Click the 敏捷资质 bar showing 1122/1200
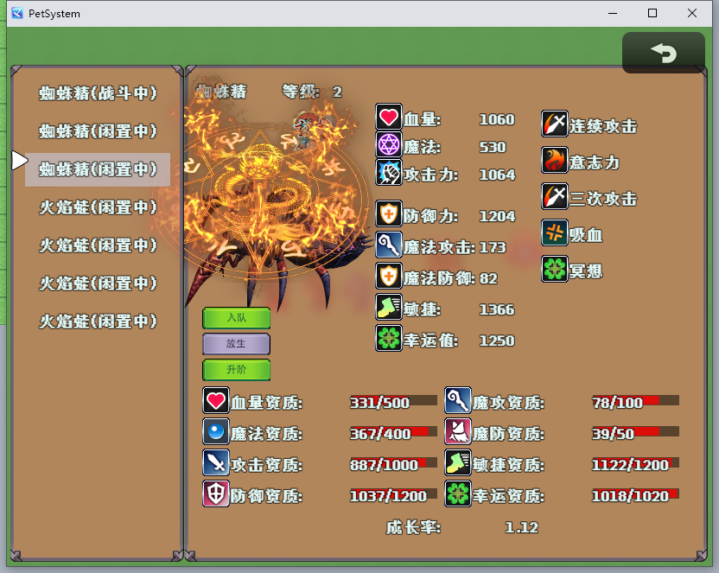719x573 pixels. (x=635, y=464)
